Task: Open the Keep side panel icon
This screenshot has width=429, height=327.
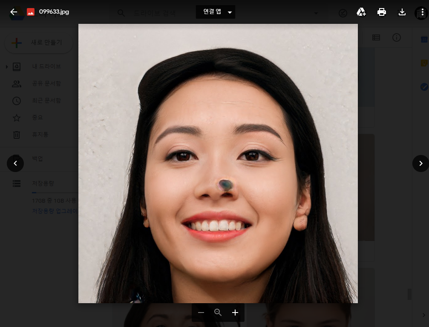Action: [424, 63]
